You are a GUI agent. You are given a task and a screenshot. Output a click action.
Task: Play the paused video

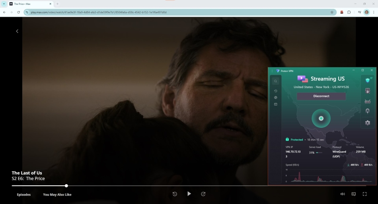tap(189, 194)
